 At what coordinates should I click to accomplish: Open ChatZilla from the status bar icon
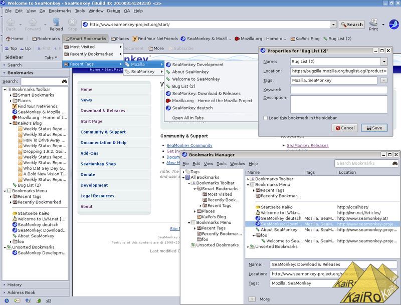48,300
